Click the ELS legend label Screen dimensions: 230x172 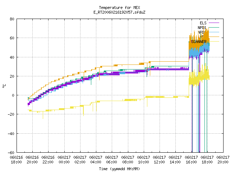[x=203, y=23]
